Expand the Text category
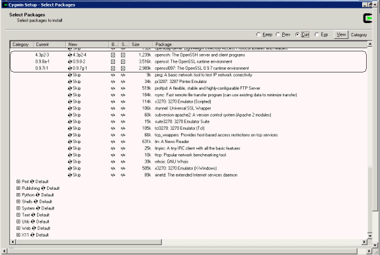This screenshot has width=380, height=255. [19, 215]
